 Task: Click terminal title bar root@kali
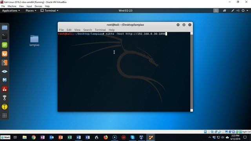coord(125,25)
